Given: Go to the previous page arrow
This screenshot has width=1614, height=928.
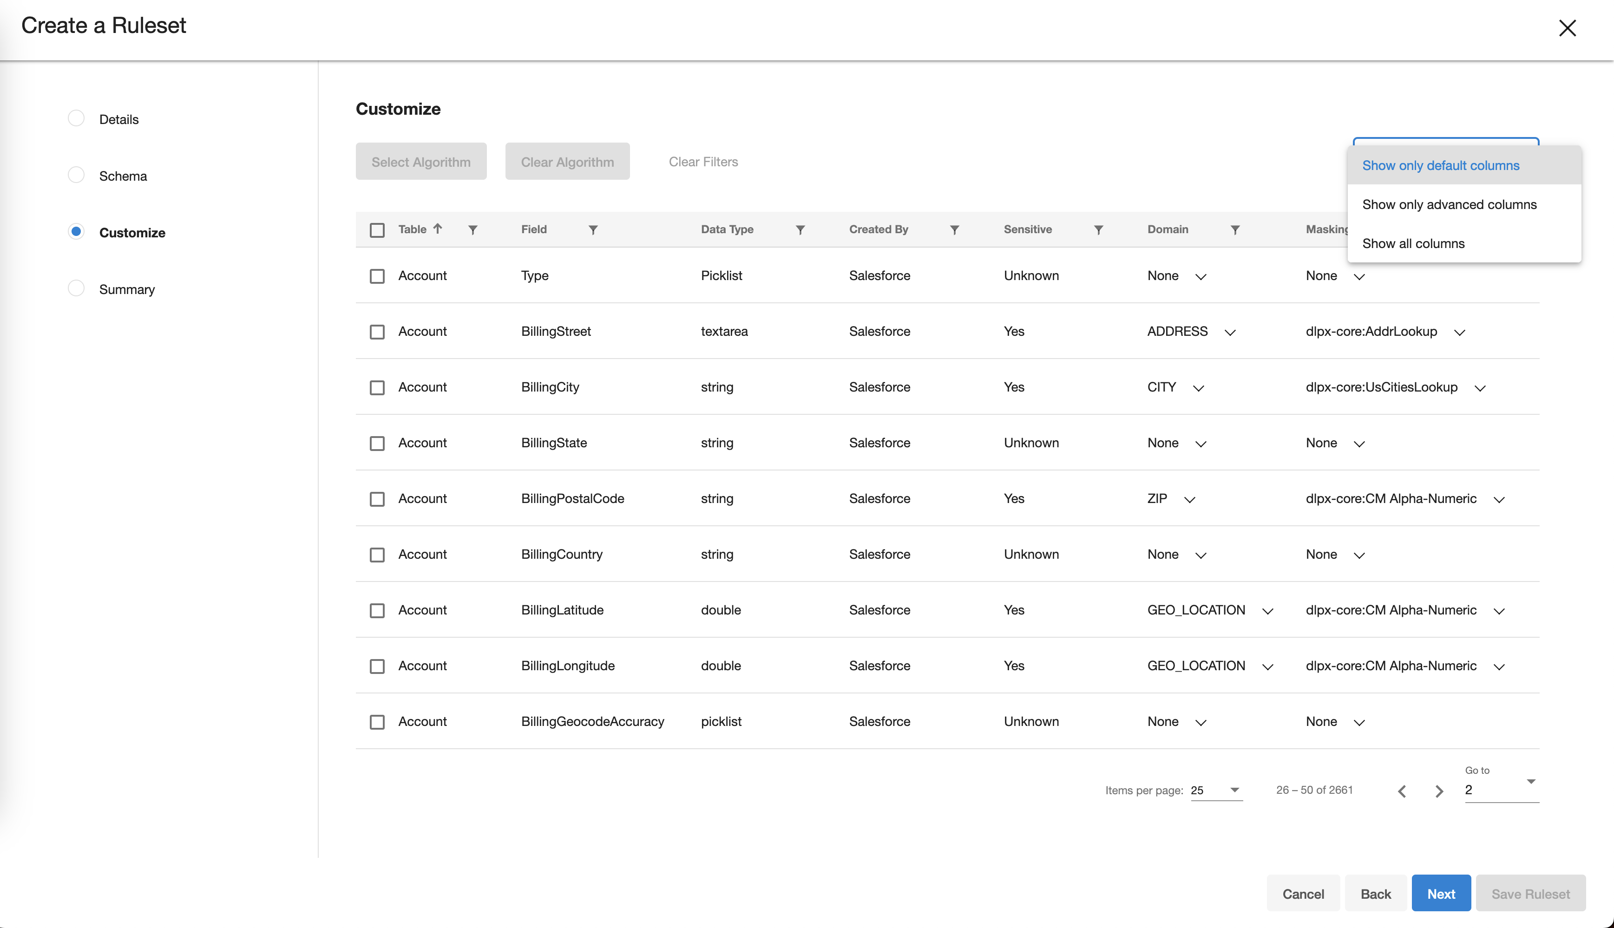Looking at the screenshot, I should (x=1402, y=791).
